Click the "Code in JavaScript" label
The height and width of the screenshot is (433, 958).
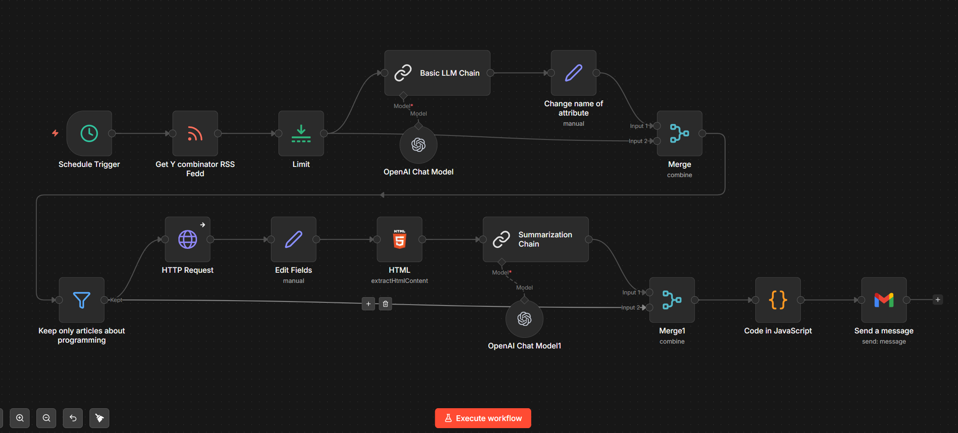coord(778,331)
